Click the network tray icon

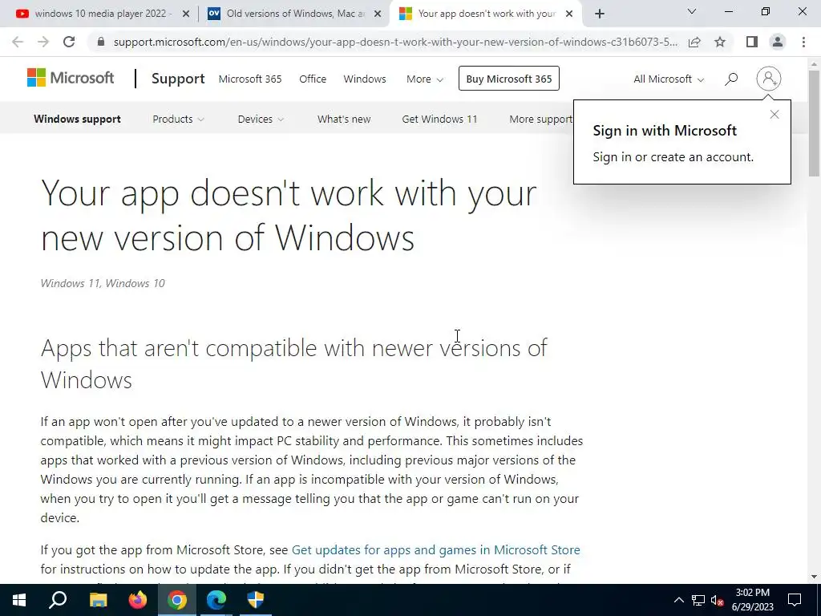tap(698, 600)
